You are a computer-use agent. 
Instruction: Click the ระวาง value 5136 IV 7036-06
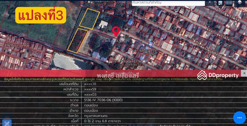coord(103,100)
